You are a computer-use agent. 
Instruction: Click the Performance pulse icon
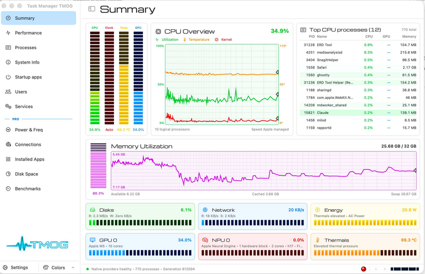coord(8,33)
